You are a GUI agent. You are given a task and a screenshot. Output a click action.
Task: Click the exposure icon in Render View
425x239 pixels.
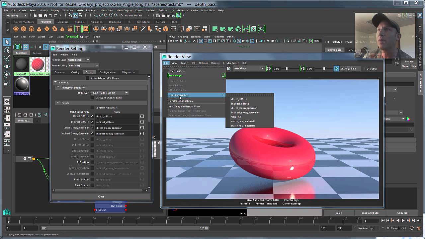[x=269, y=69]
